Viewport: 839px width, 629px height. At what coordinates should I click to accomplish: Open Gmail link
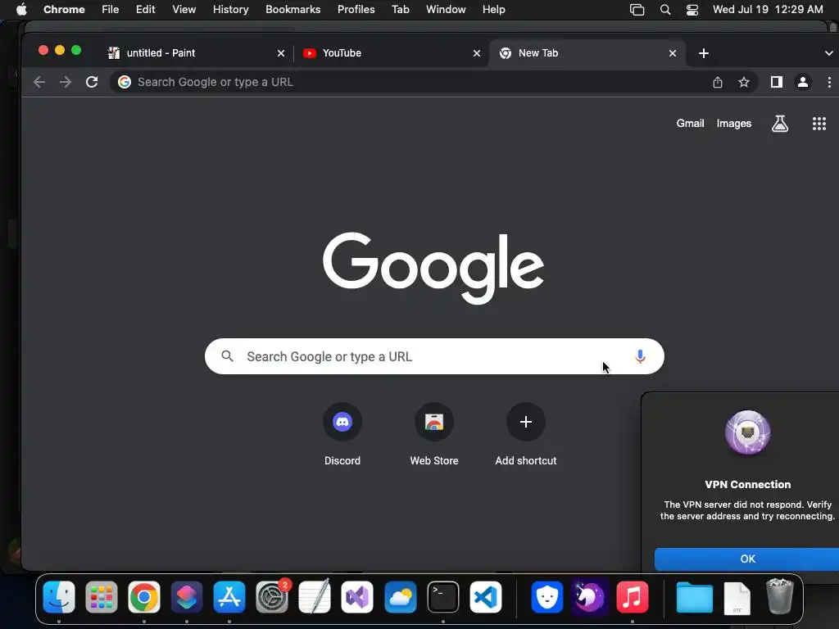click(690, 124)
